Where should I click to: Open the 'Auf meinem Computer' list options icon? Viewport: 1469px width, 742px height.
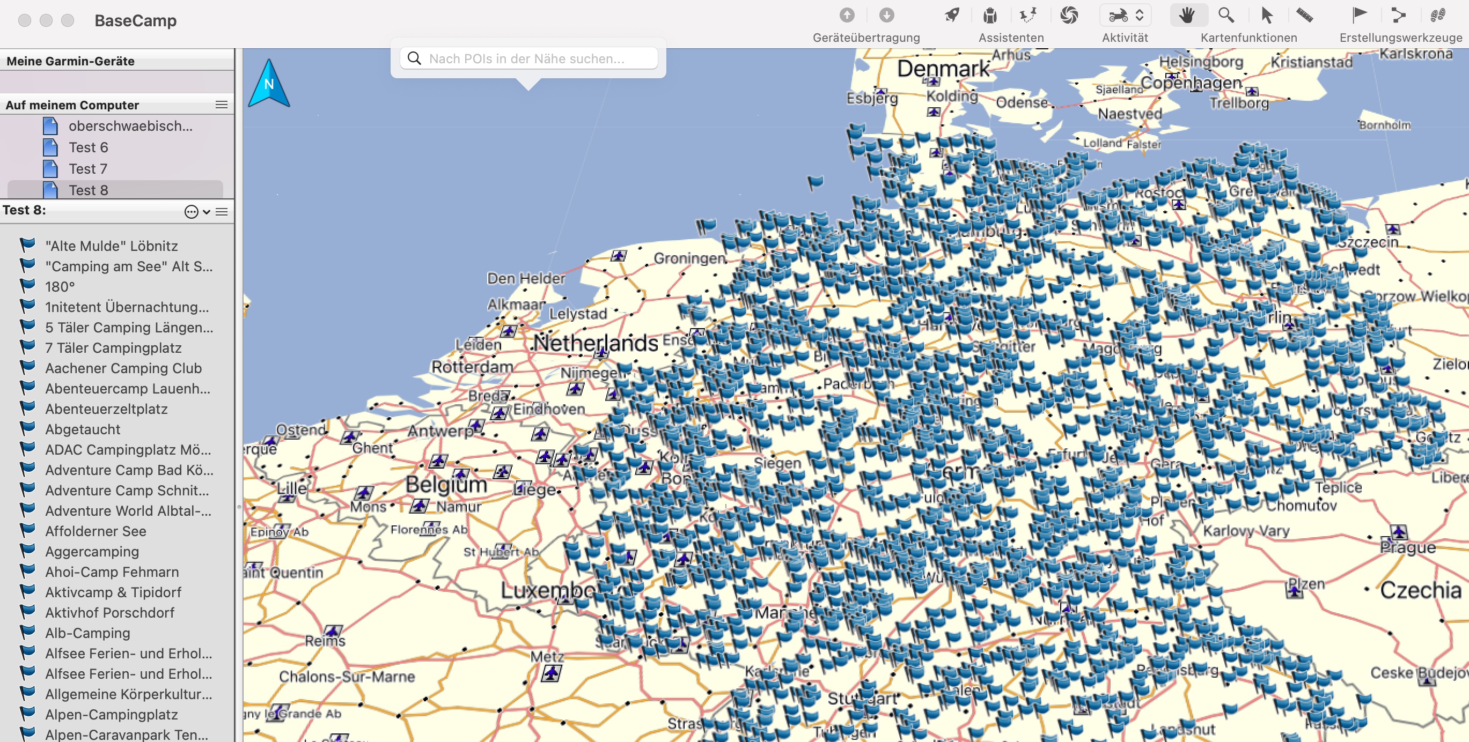pos(222,105)
